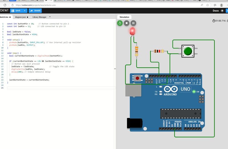Reload the browser page
This screenshot has height=149, width=228.
(x=5, y=5)
